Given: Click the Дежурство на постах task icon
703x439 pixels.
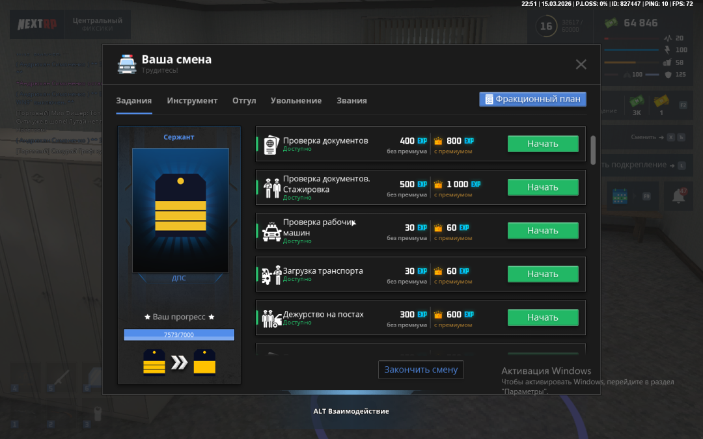Looking at the screenshot, I should [x=271, y=319].
